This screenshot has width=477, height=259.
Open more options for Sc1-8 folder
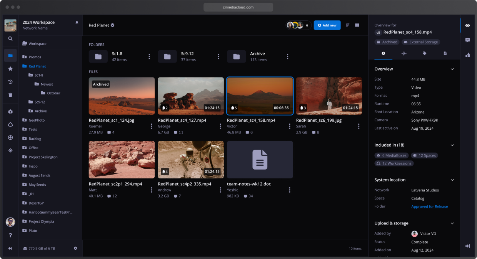pos(149,56)
